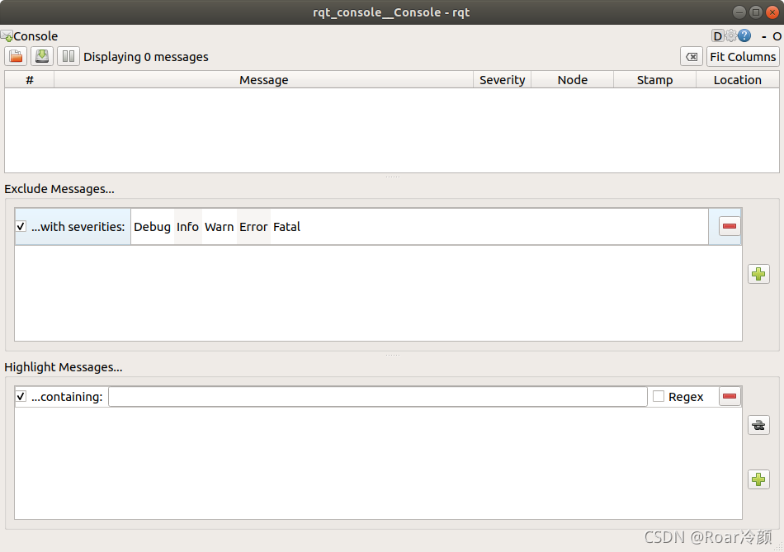Screen dimensions: 784x552
Task: Save messages to file with download icon
Action: [42, 56]
